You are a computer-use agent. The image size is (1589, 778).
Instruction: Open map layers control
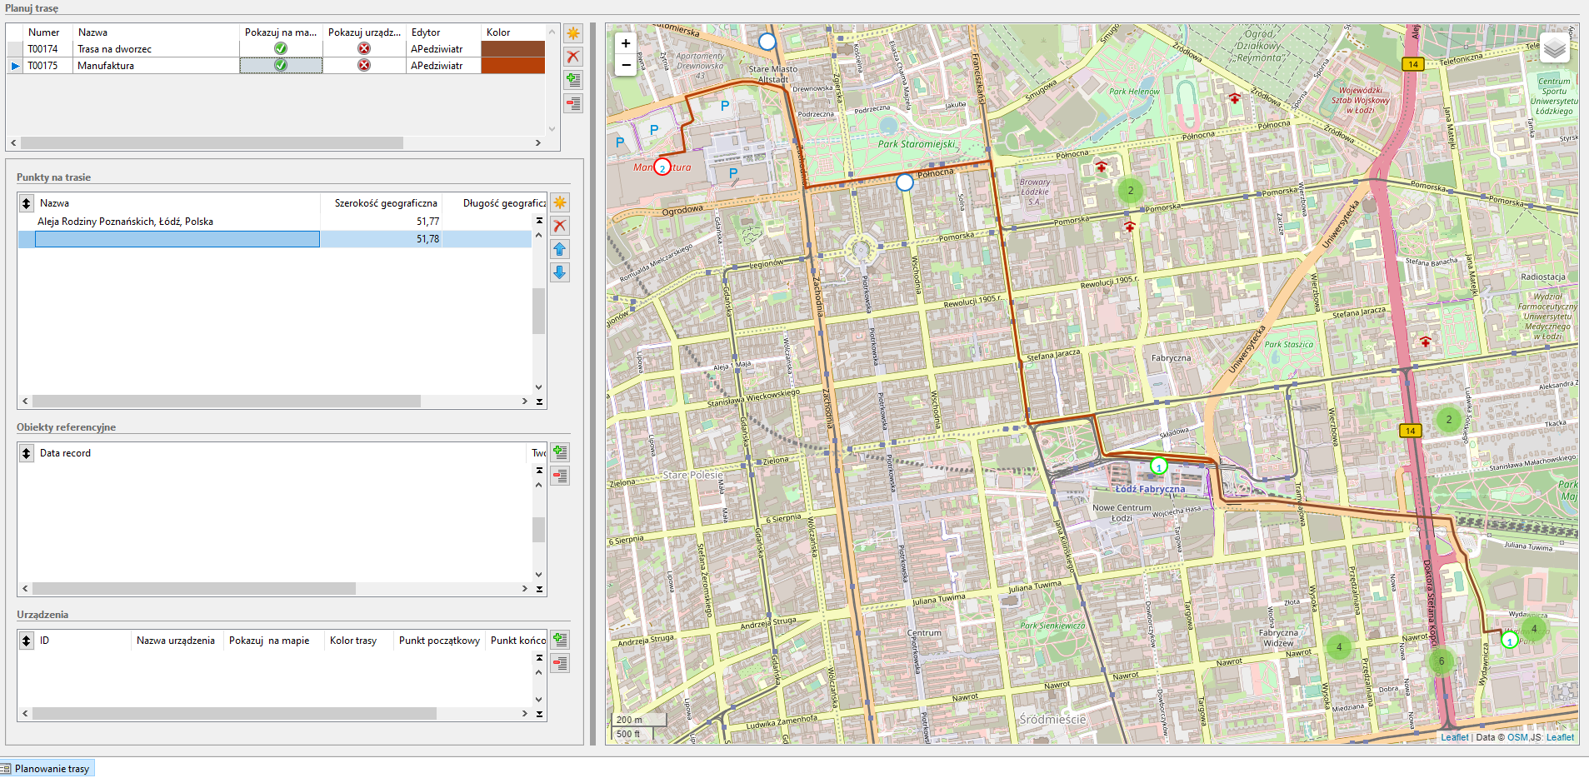pos(1554,48)
